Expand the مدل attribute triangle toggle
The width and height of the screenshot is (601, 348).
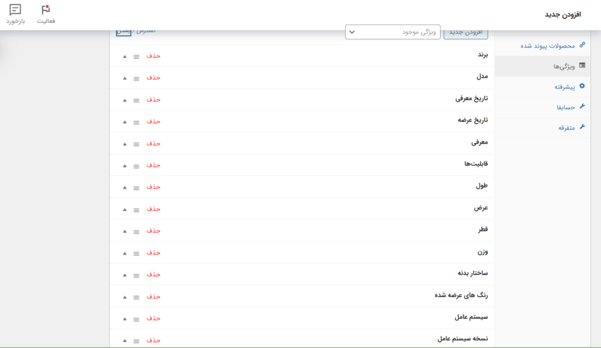124,79
